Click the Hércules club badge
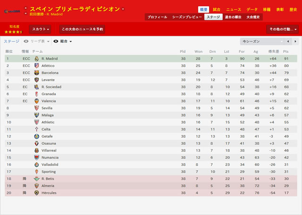Image resolution: width=302 pixels, height=215 pixels. tap(37, 193)
